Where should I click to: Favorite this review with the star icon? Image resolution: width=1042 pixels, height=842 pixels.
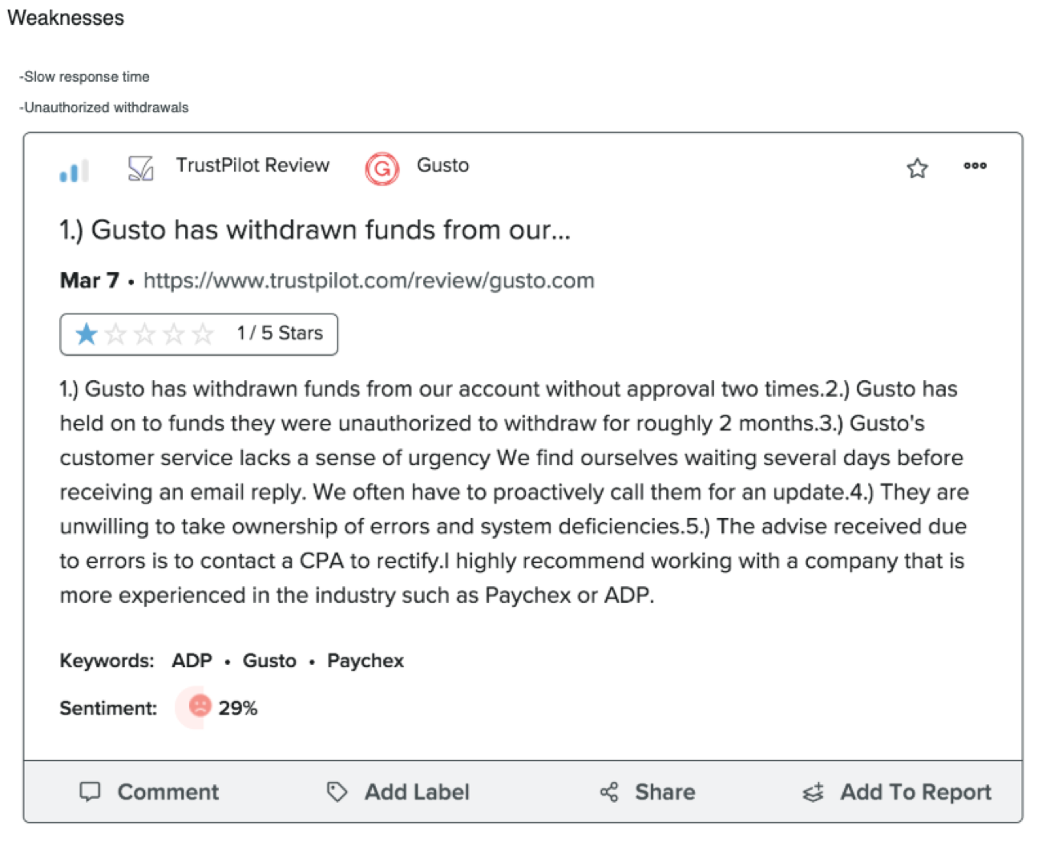(x=917, y=168)
